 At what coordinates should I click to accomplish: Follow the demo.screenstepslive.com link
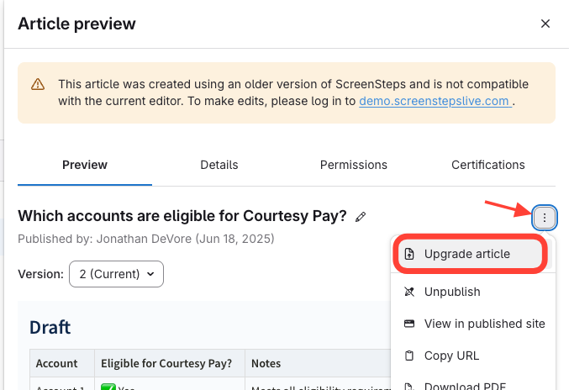pyautogui.click(x=434, y=101)
